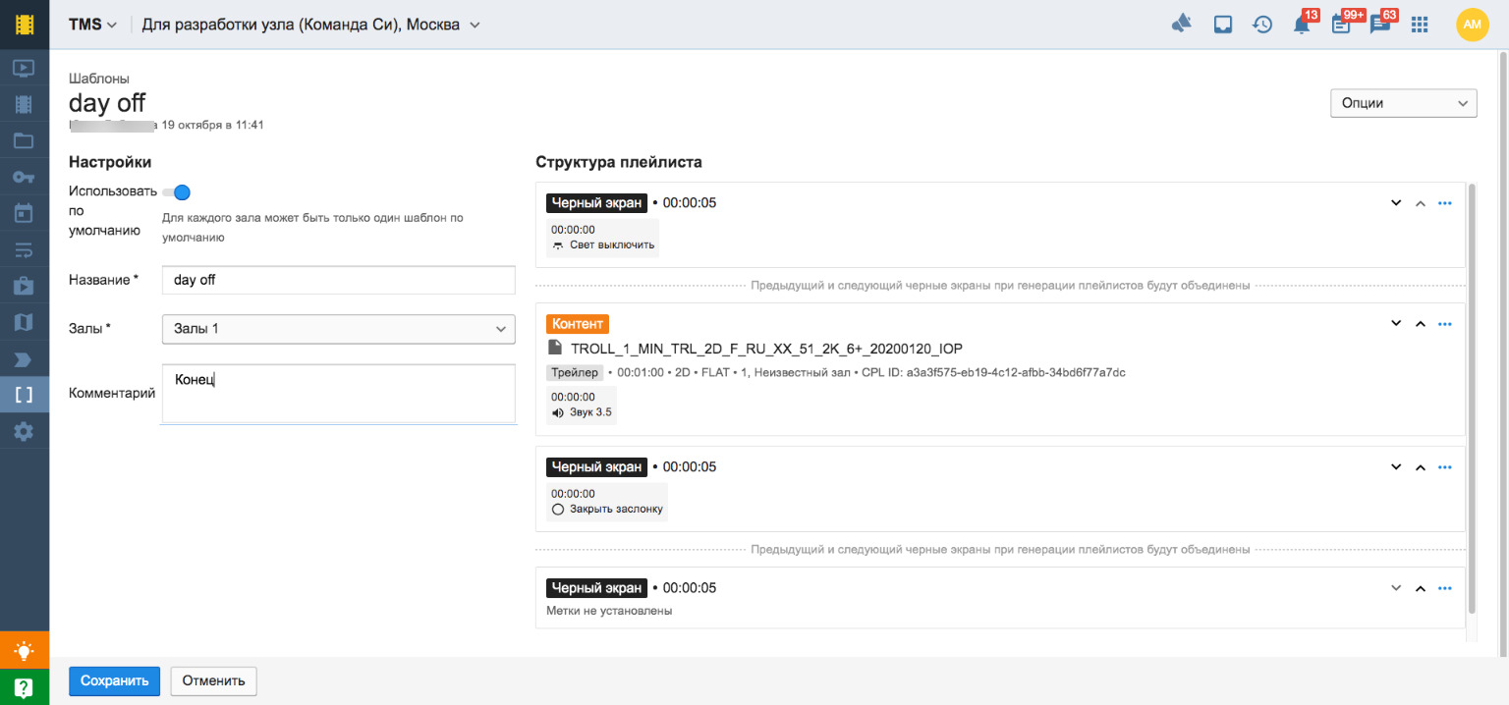Open the orange lightbulb tips icon

tap(24, 650)
